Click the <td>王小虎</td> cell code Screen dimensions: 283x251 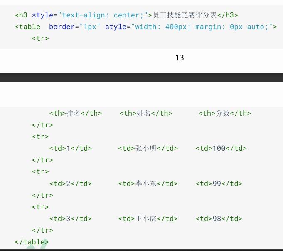click(148, 219)
